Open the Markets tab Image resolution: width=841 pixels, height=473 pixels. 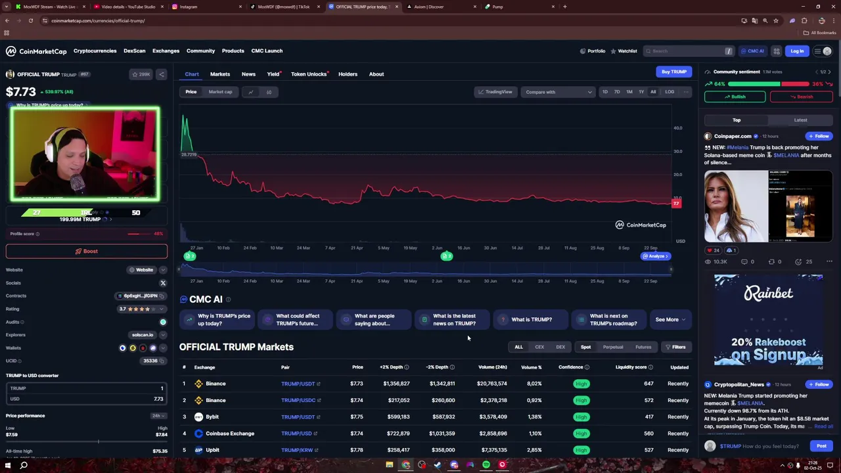pos(220,74)
